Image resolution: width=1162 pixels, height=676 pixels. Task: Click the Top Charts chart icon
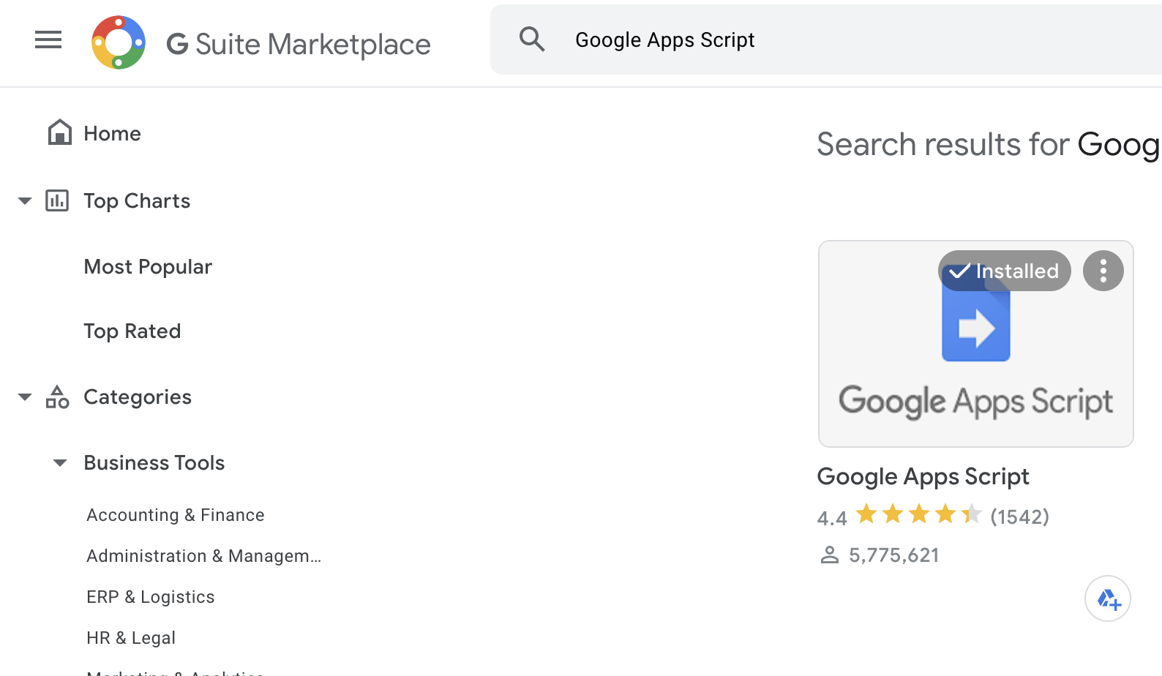point(57,200)
